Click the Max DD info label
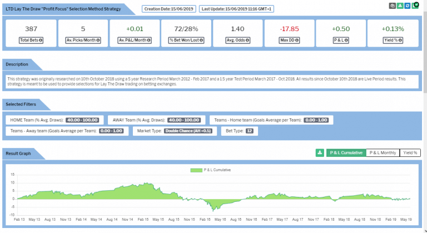The image size is (427, 233). [290, 41]
